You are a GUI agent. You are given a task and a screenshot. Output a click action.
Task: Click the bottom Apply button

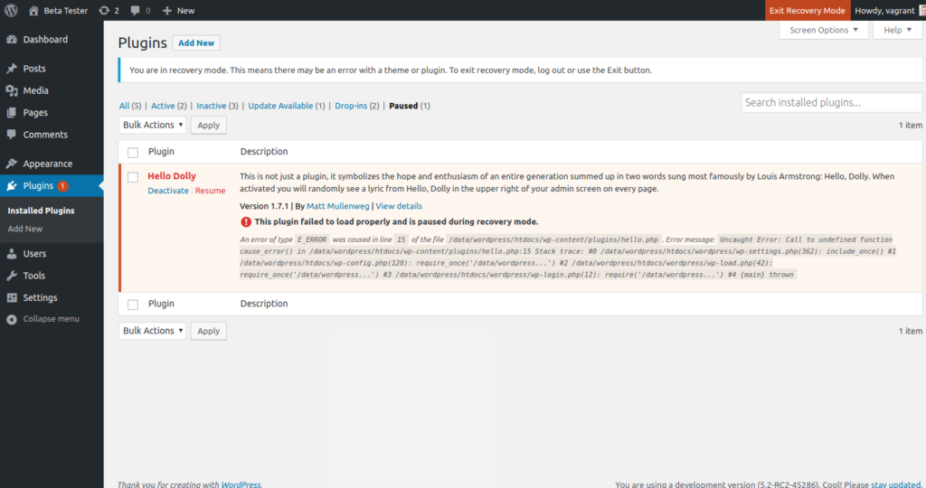pos(209,331)
